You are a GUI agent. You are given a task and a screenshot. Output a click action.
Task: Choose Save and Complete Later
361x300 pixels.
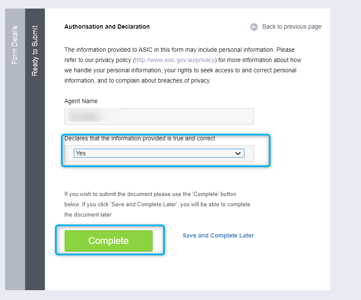[218, 235]
